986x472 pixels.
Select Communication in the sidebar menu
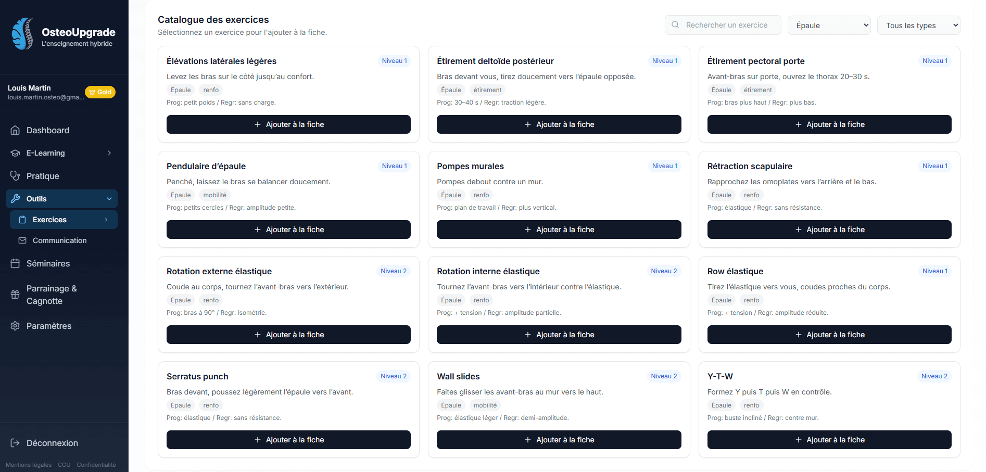(59, 240)
